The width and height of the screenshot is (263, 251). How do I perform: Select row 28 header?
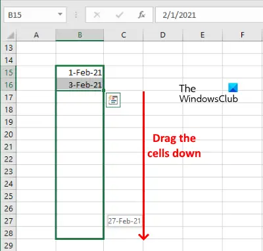click(9, 233)
